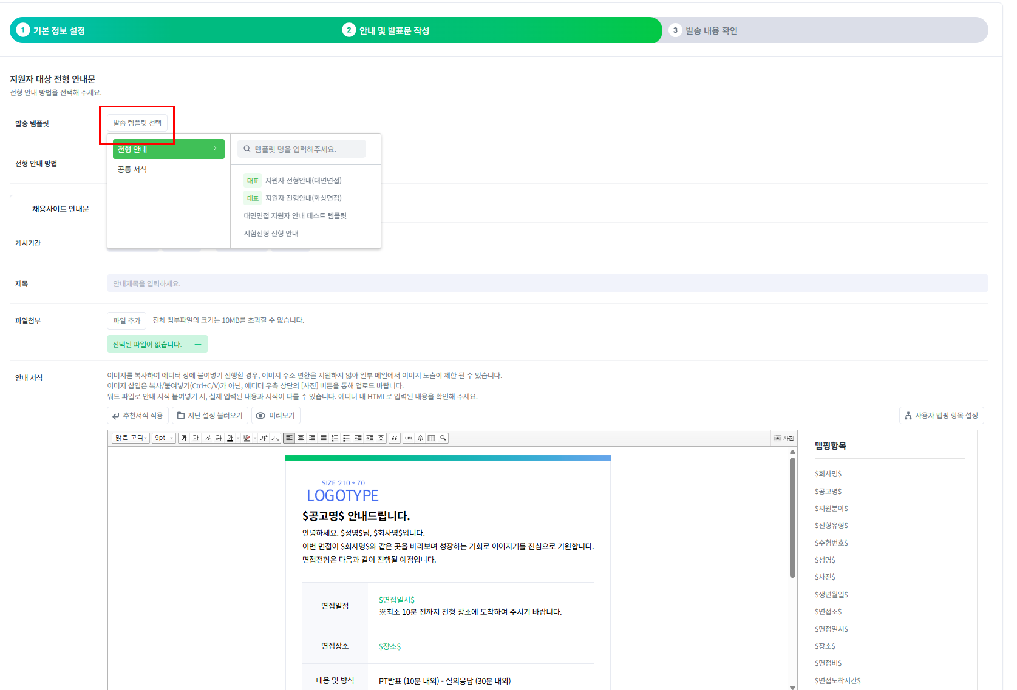This screenshot has height=690, width=1017.
Task: Insert a table using the toolbar icon
Action: click(x=432, y=438)
